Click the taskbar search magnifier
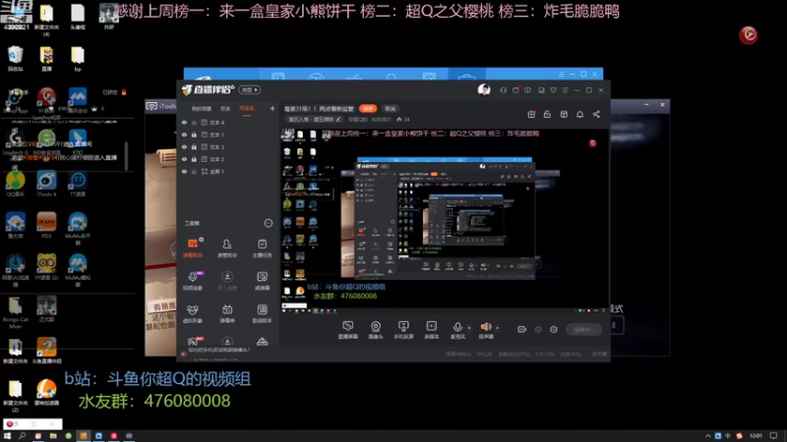The image size is (787, 442). [x=22, y=436]
